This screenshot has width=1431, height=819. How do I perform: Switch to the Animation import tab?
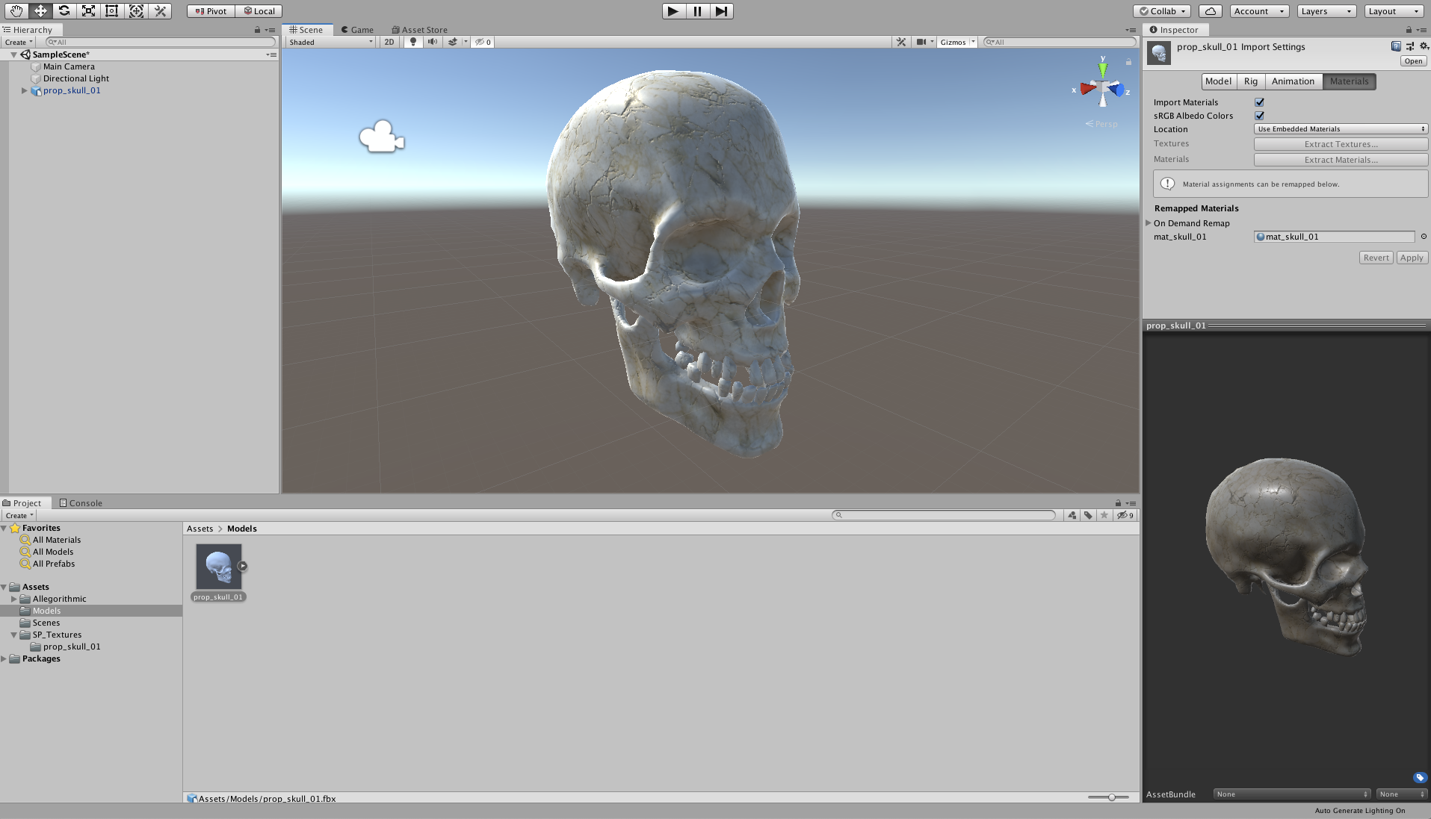(x=1293, y=81)
